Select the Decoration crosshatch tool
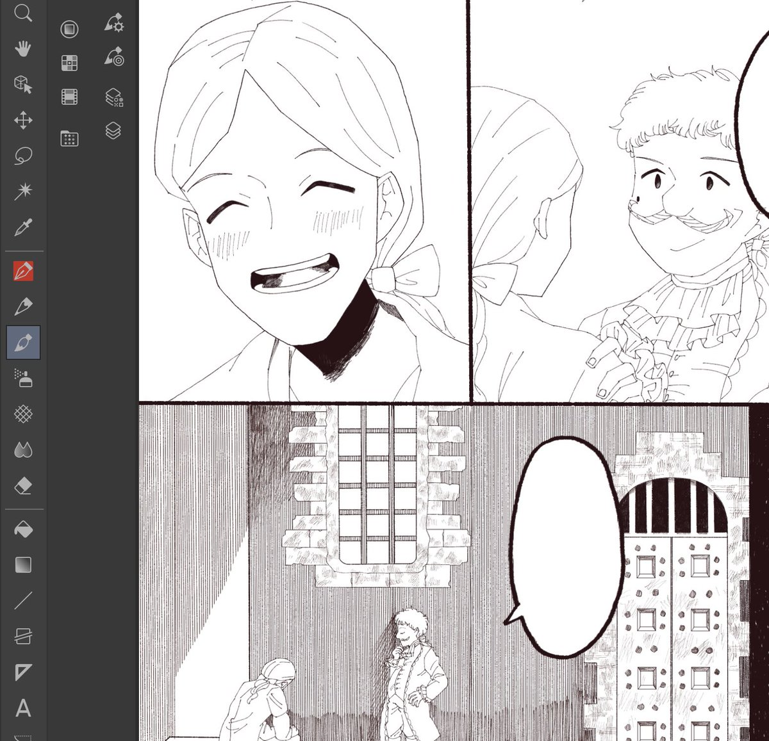Image resolution: width=769 pixels, height=741 pixels. point(23,414)
